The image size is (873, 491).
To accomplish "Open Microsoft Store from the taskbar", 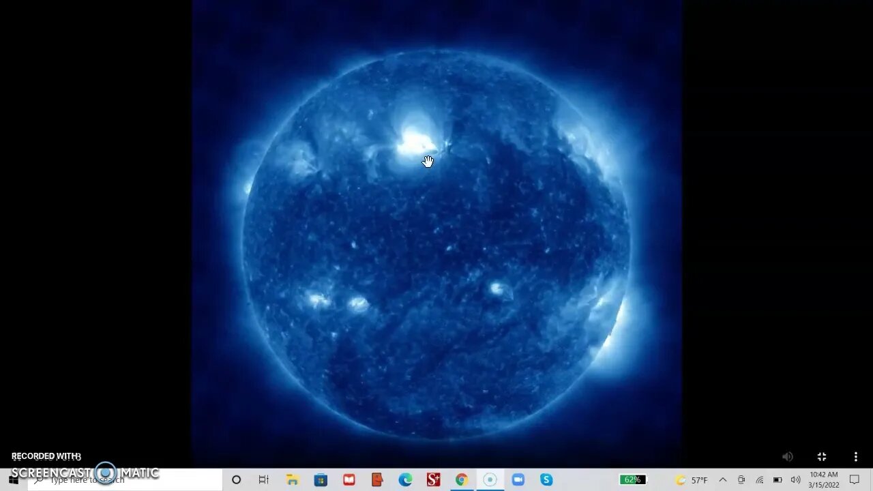I will click(321, 480).
